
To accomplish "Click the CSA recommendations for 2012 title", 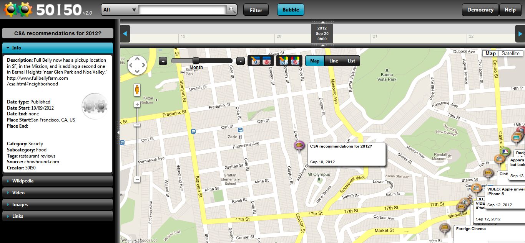I will point(58,33).
